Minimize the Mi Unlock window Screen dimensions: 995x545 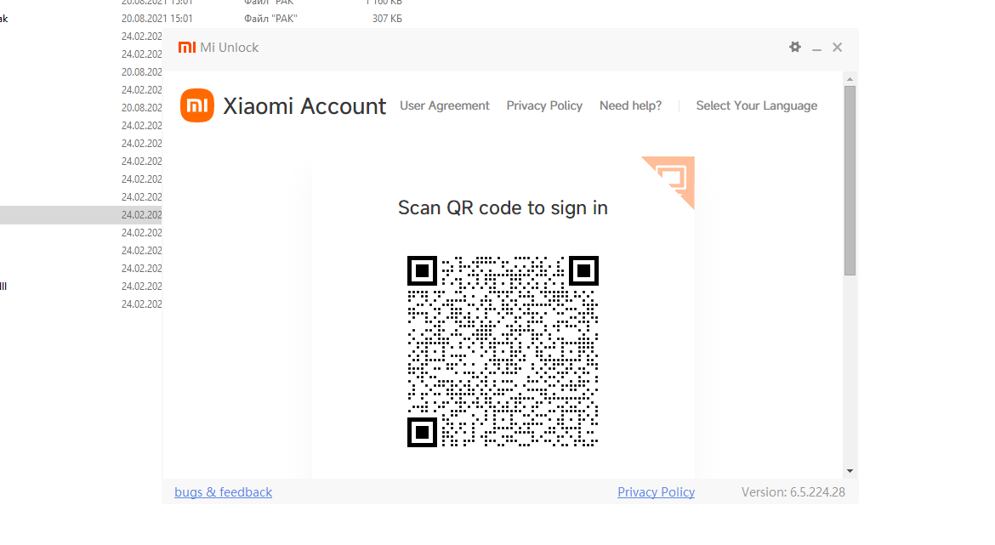click(x=816, y=48)
